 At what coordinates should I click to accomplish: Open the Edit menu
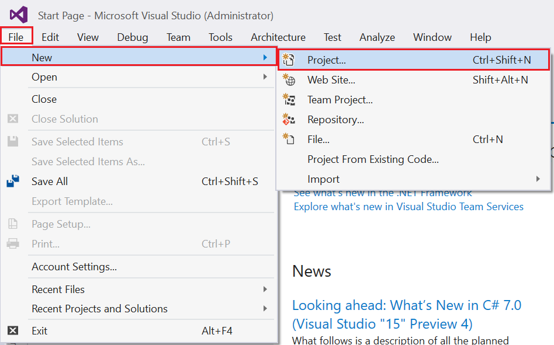(50, 37)
